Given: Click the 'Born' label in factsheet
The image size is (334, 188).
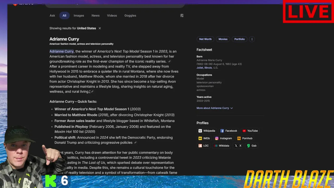Looking at the screenshot, I should (199, 56).
